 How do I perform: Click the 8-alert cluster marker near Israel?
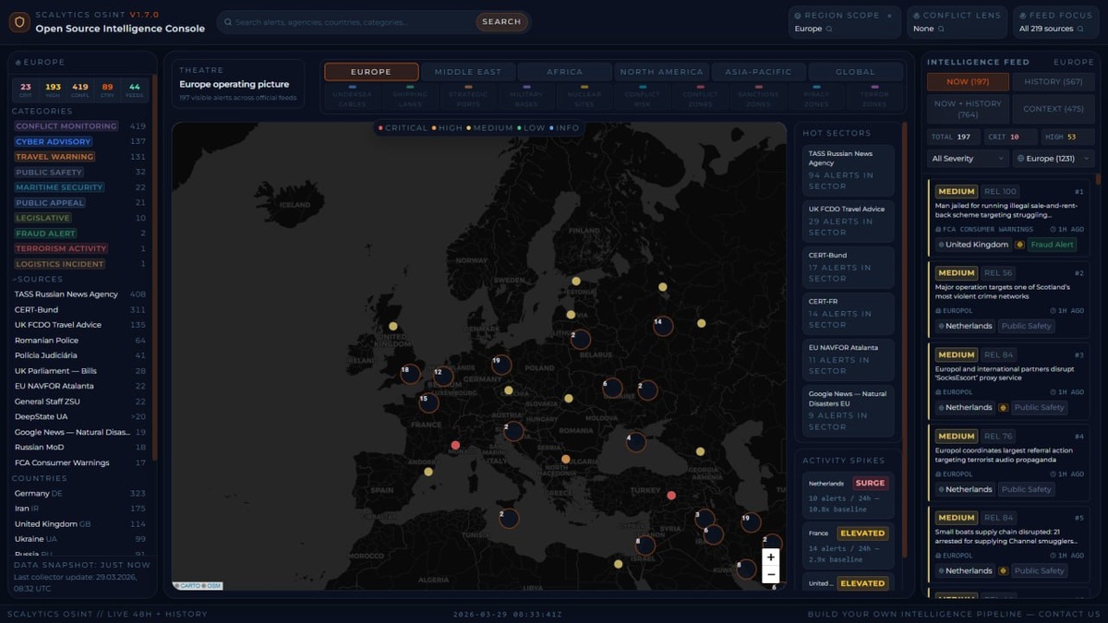(645, 545)
